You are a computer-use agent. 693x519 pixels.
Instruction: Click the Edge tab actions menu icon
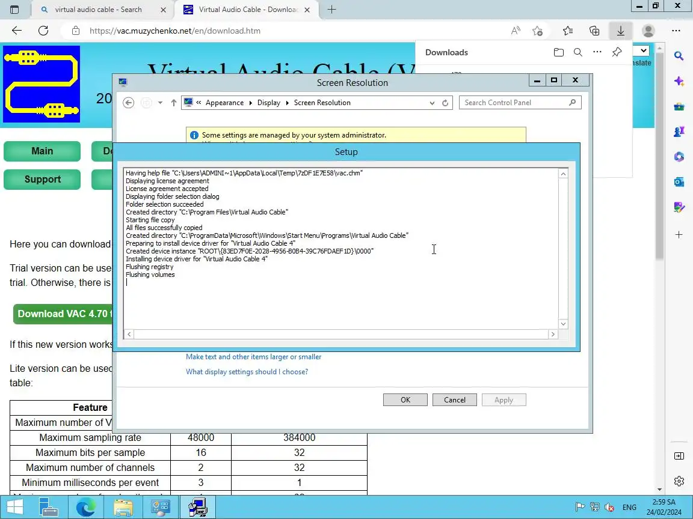click(14, 9)
